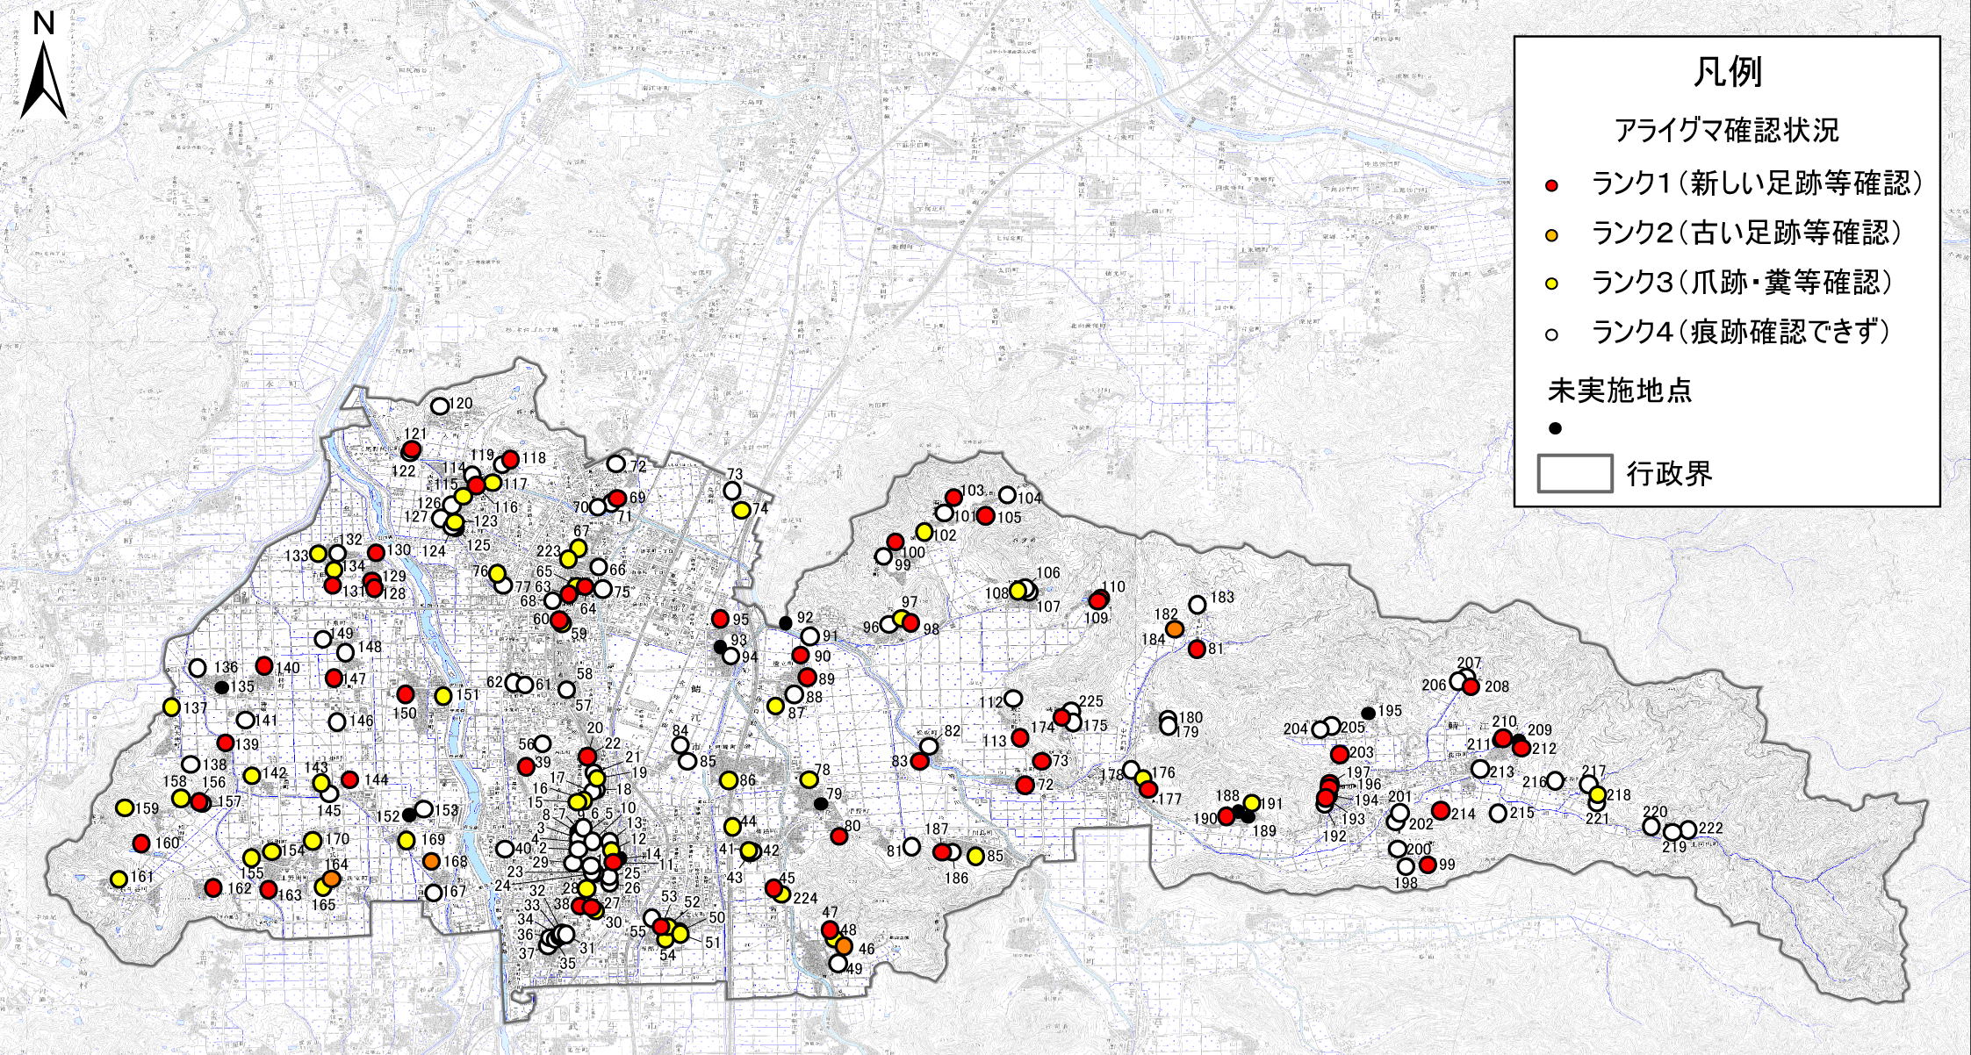Click orange marker at point 46
Image resolution: width=1971 pixels, height=1055 pixels.
pyautogui.click(x=844, y=945)
